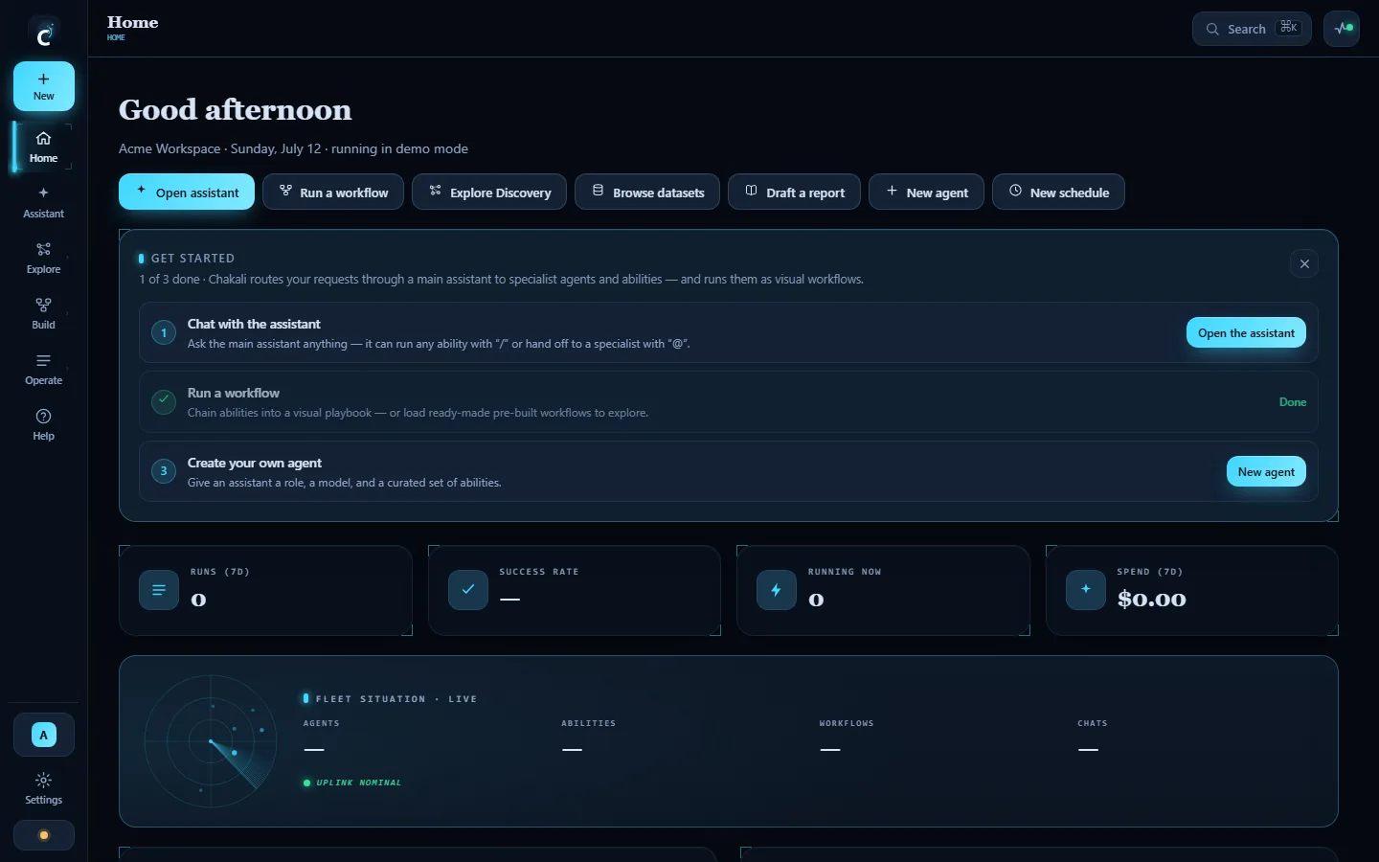
Task: Click FLEET SITUATION · LIVE heading
Action: click(x=396, y=699)
